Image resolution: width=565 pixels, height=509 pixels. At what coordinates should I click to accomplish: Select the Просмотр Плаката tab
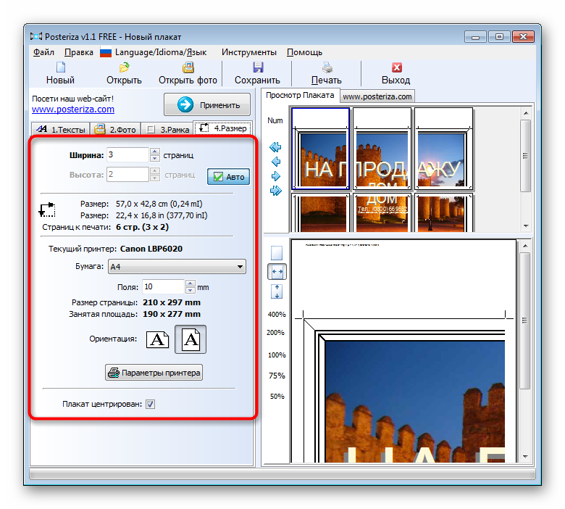(300, 95)
